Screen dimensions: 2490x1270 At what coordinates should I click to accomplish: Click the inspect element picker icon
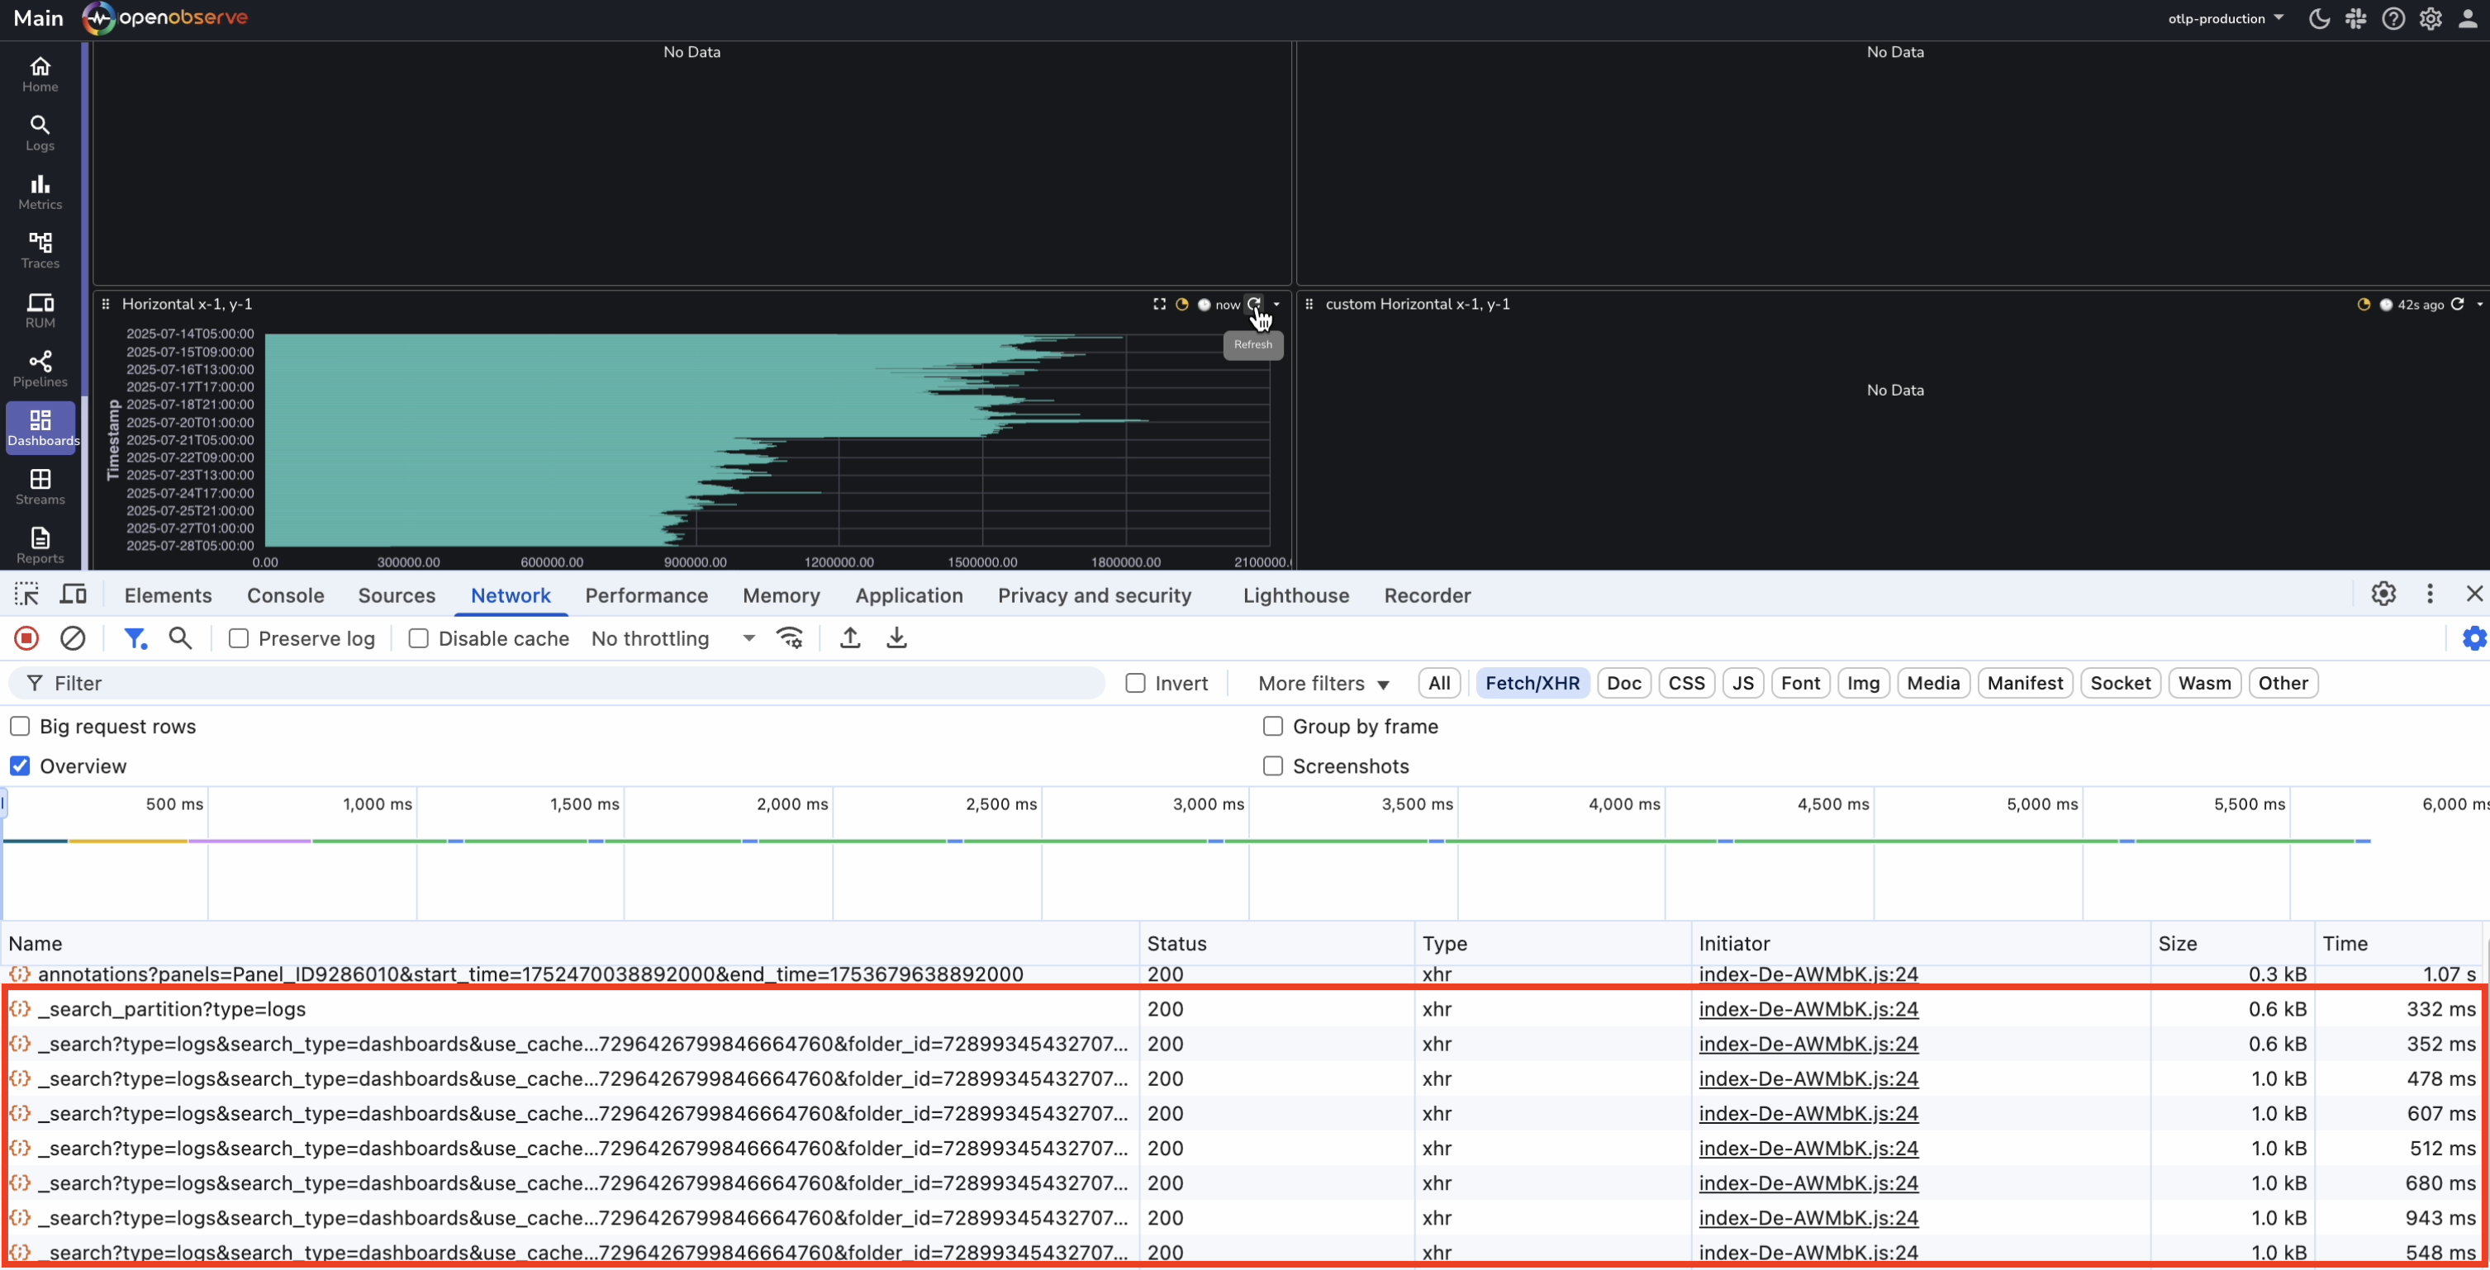point(26,595)
